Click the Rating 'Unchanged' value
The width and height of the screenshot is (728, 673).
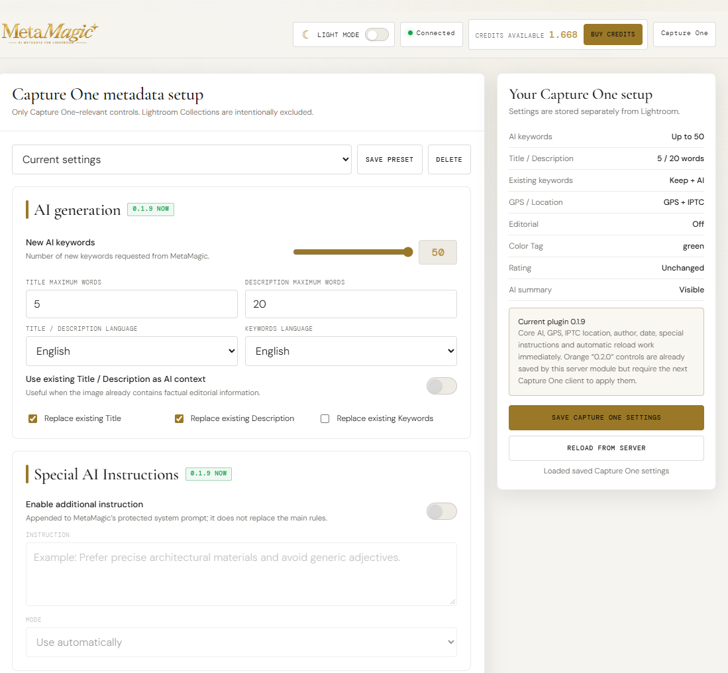click(x=683, y=268)
